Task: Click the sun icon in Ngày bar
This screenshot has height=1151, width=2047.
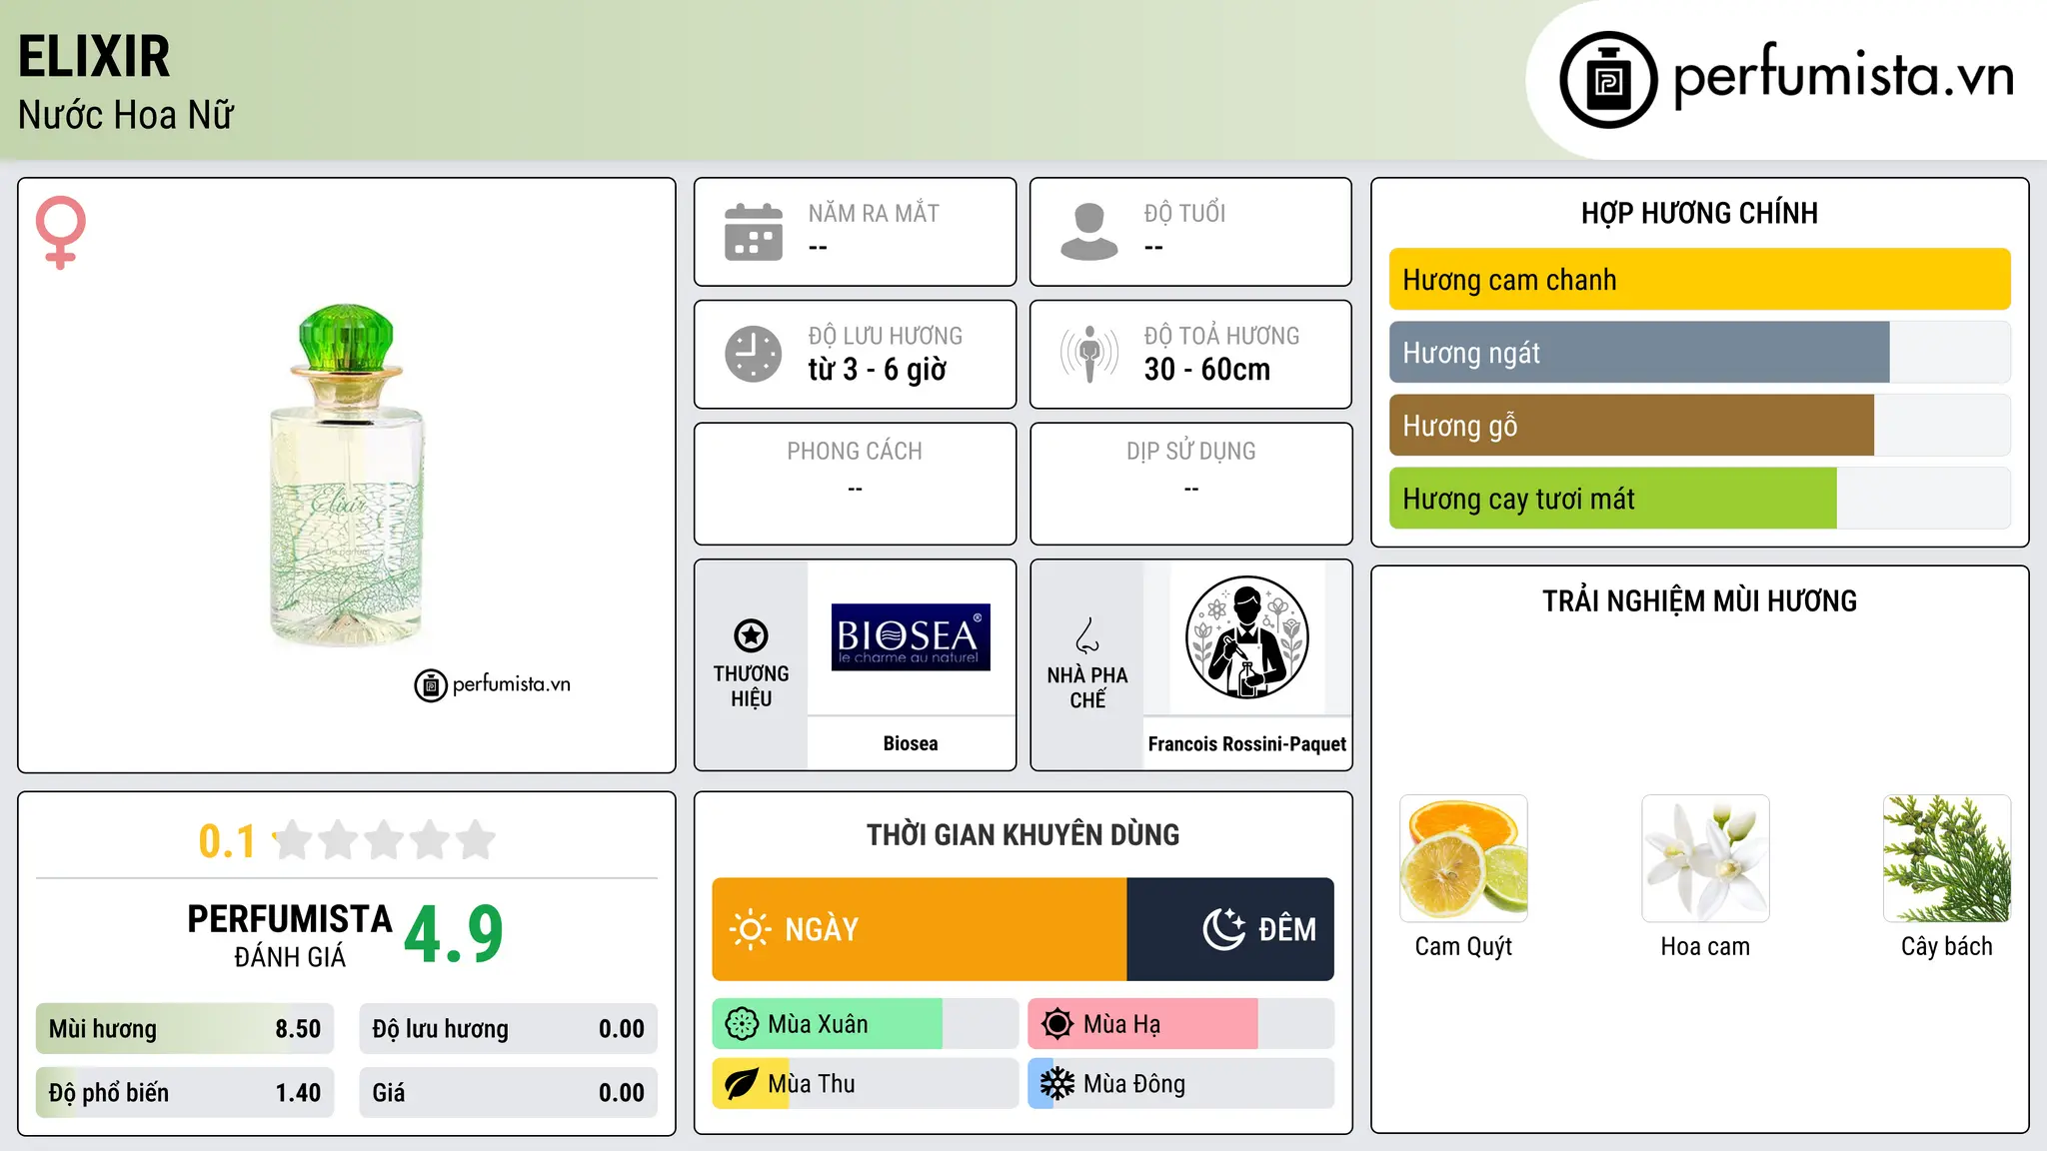Action: click(750, 929)
